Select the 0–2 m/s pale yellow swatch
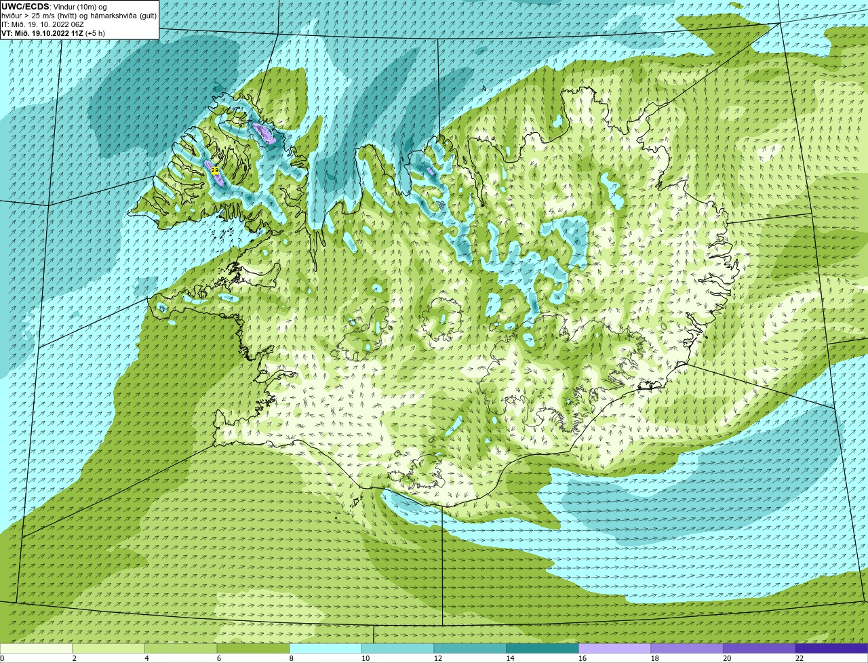Image resolution: width=868 pixels, height=663 pixels. (36, 648)
